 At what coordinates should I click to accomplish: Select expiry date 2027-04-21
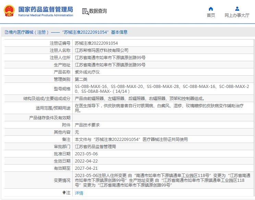(86, 168)
